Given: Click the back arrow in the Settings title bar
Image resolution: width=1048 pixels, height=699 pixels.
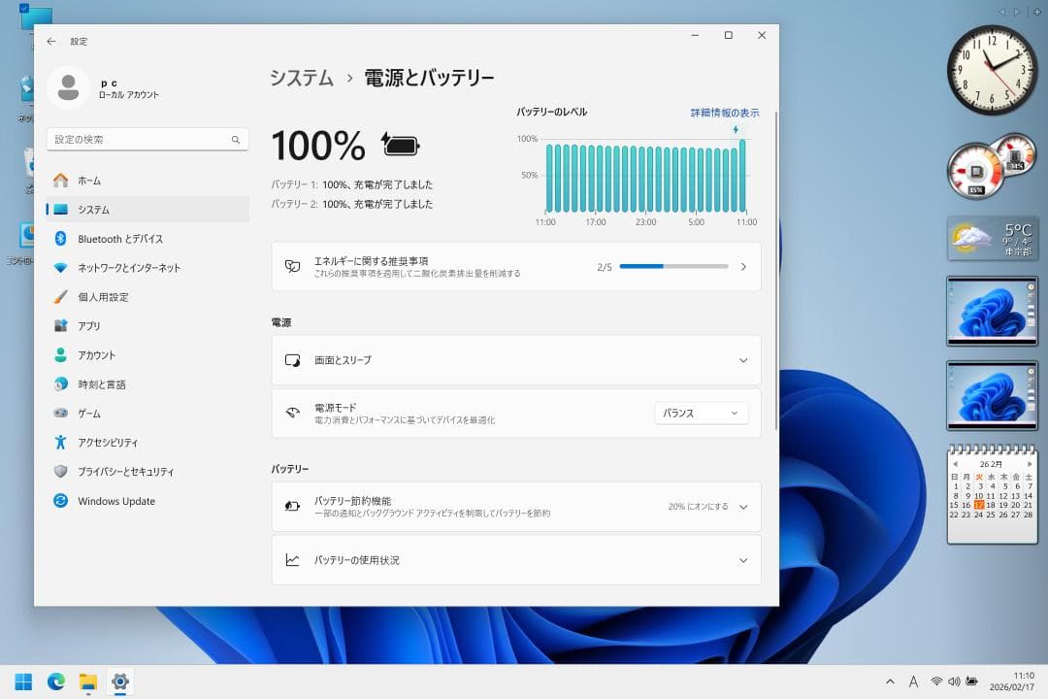Looking at the screenshot, I should point(51,41).
